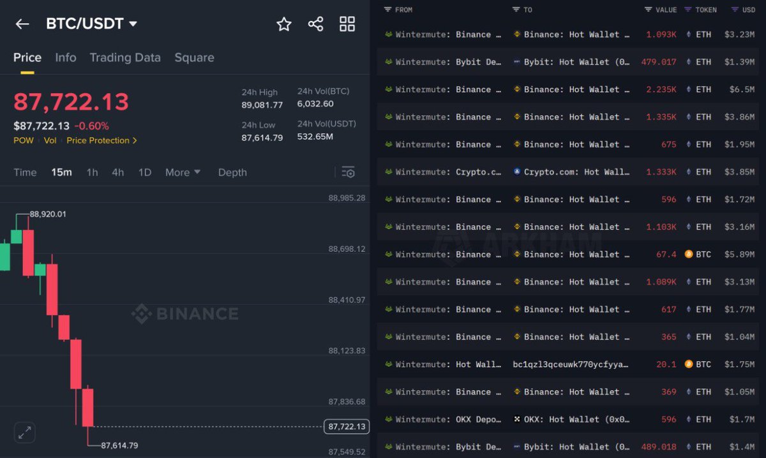The image size is (766, 458).
Task: Open the chart indicator settings icon
Action: [x=348, y=172]
